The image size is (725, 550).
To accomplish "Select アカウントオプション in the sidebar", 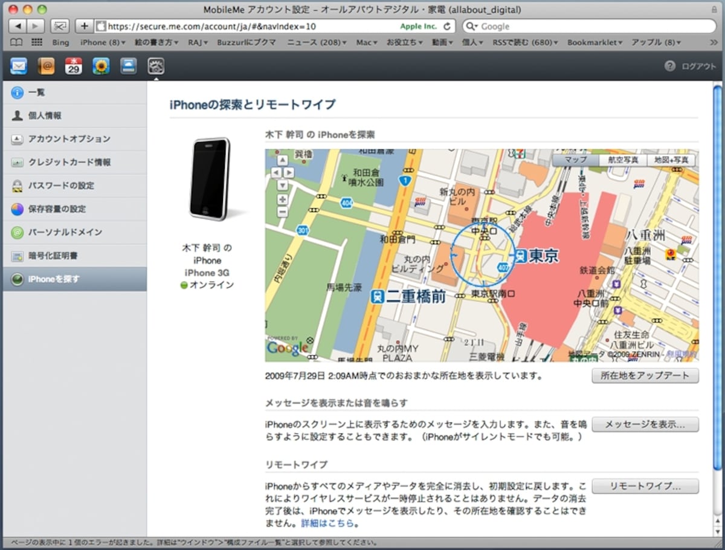I will click(x=74, y=139).
